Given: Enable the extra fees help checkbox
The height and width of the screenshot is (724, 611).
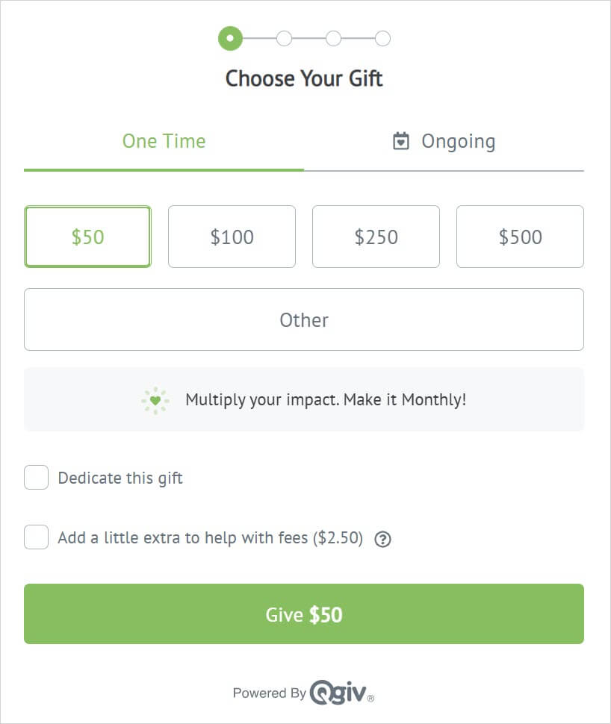Looking at the screenshot, I should pos(36,537).
